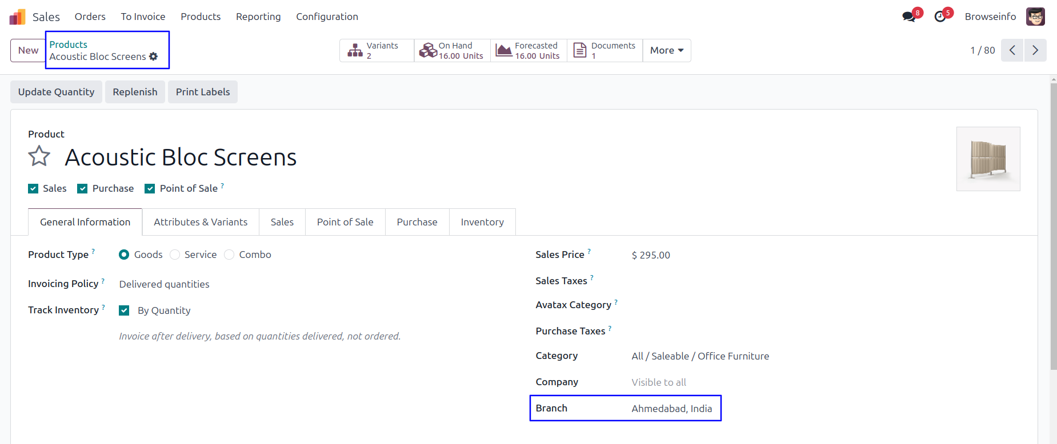Open the Inventory tab
Image resolution: width=1057 pixels, height=444 pixels.
click(x=482, y=222)
